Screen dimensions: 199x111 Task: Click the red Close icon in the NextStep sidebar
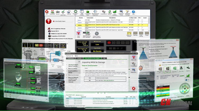[134, 89]
